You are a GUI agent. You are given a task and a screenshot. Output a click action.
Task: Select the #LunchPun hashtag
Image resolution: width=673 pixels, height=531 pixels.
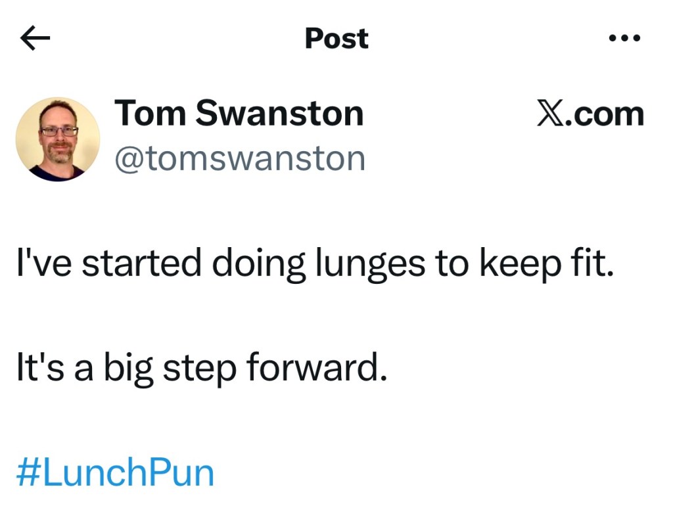point(115,473)
